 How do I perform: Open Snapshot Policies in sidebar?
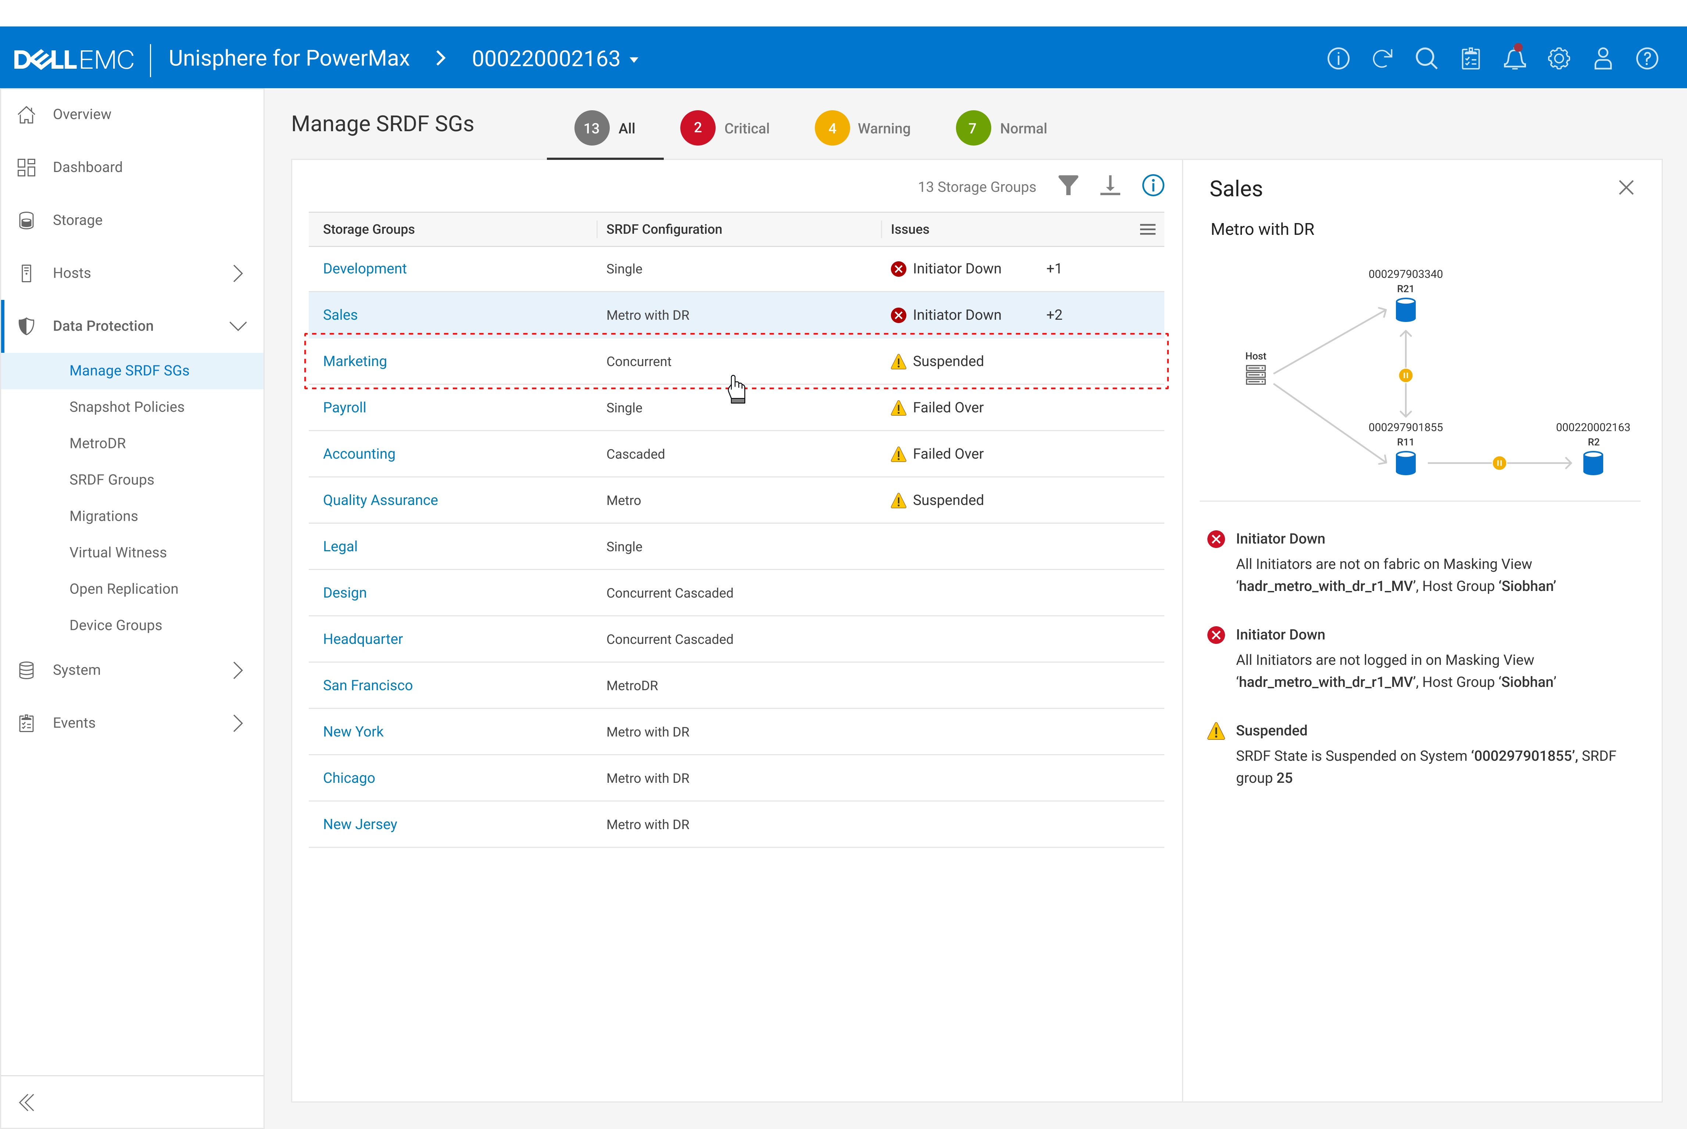(x=127, y=407)
